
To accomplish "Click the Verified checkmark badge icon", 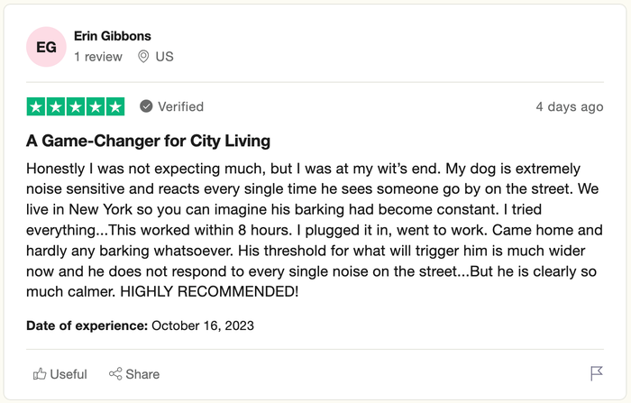I will pos(146,106).
